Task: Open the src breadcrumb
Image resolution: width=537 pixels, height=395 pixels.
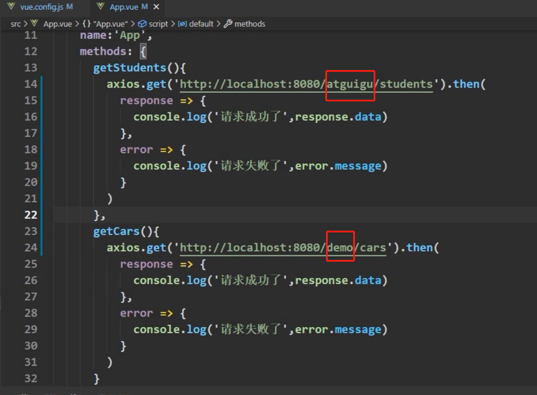Action: (16, 24)
